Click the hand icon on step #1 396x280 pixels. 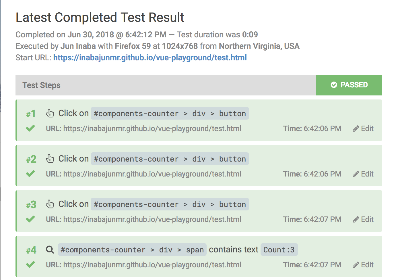(x=50, y=113)
